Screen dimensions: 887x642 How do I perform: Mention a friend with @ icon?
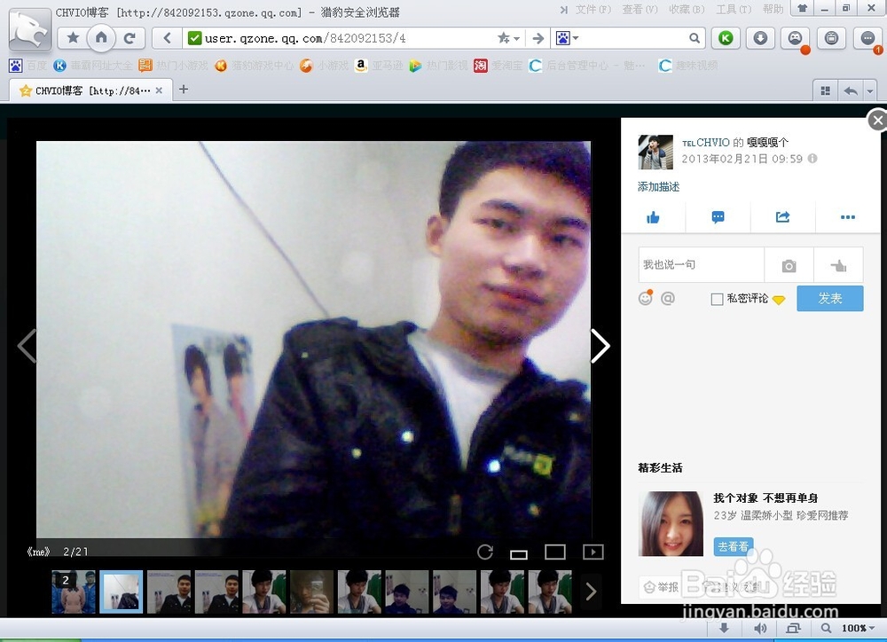click(x=668, y=298)
